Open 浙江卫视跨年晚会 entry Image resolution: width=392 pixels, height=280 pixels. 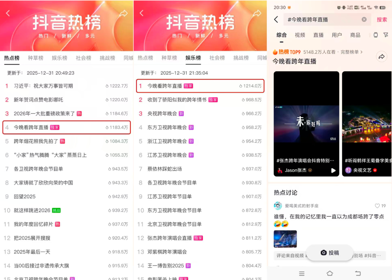[200, 141]
